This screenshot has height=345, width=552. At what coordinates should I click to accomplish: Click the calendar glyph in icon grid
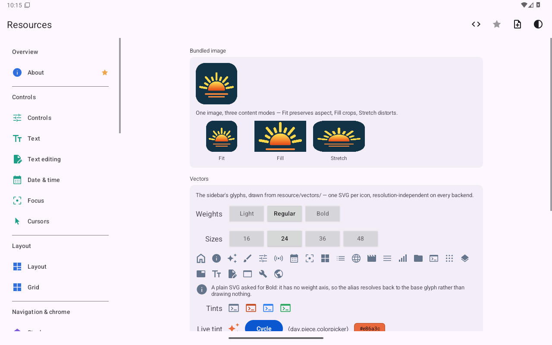(x=294, y=258)
